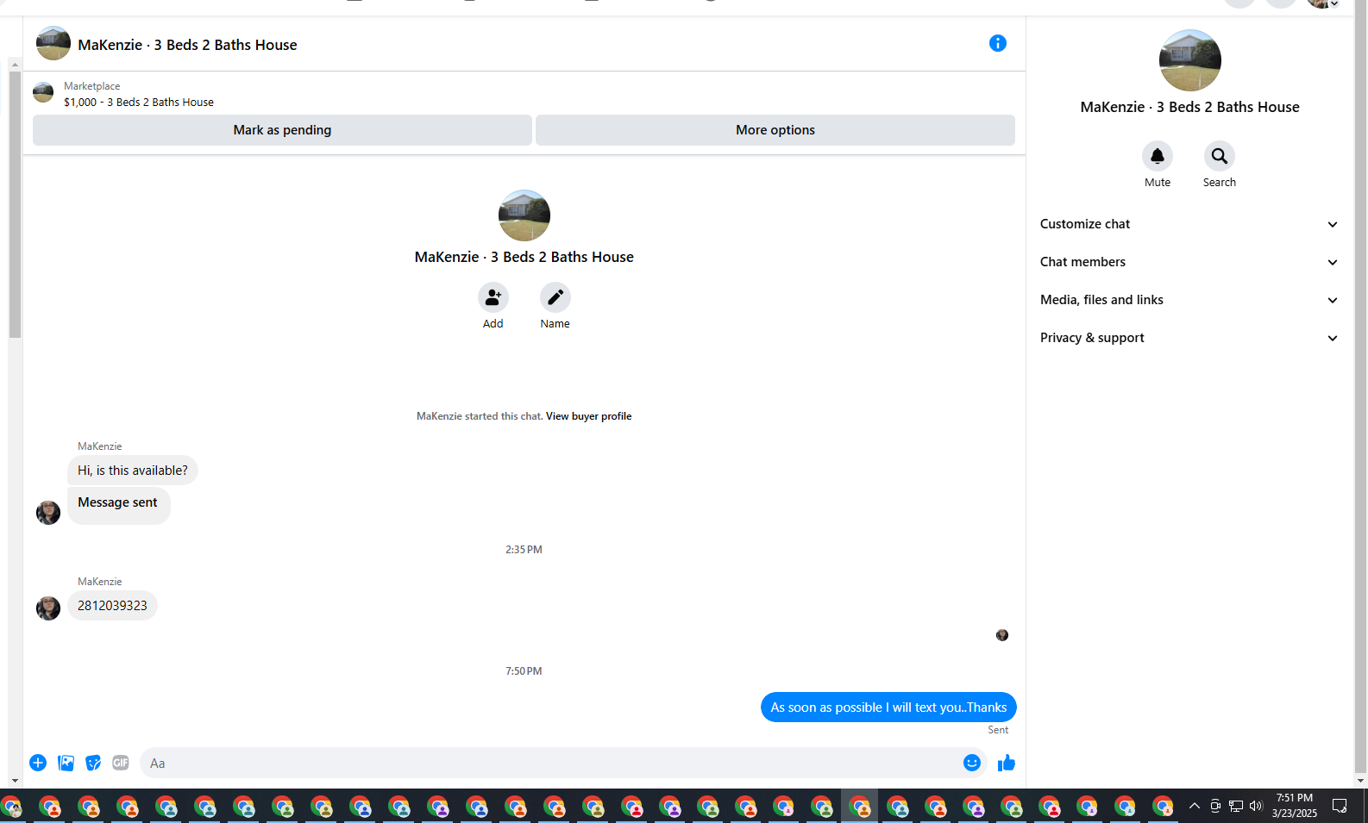
Task: Click the left panel vertical scrollbar
Action: click(15, 205)
